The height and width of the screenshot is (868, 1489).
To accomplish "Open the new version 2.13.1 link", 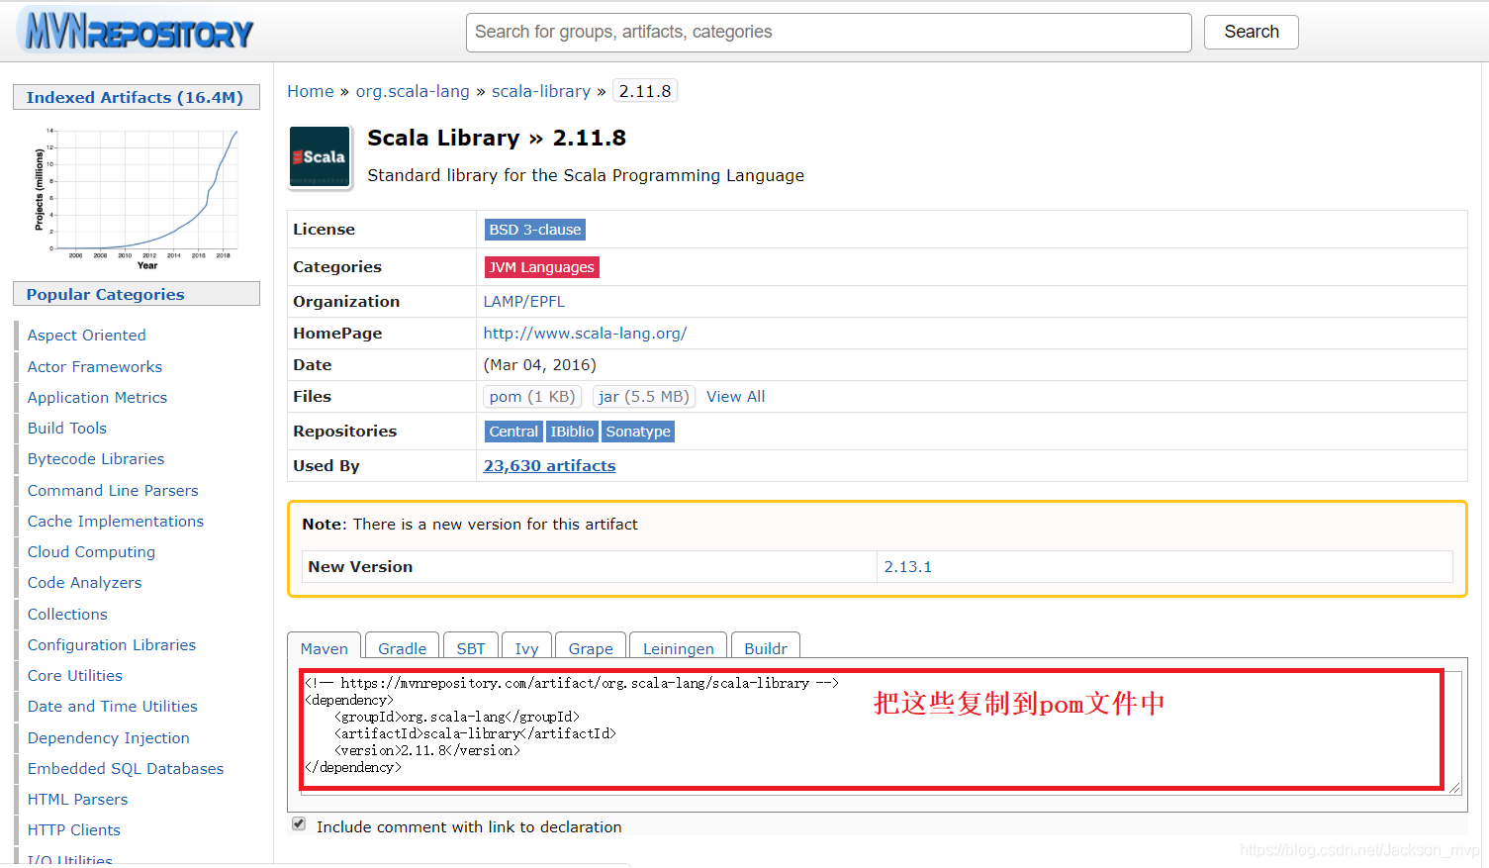I will tap(908, 567).
